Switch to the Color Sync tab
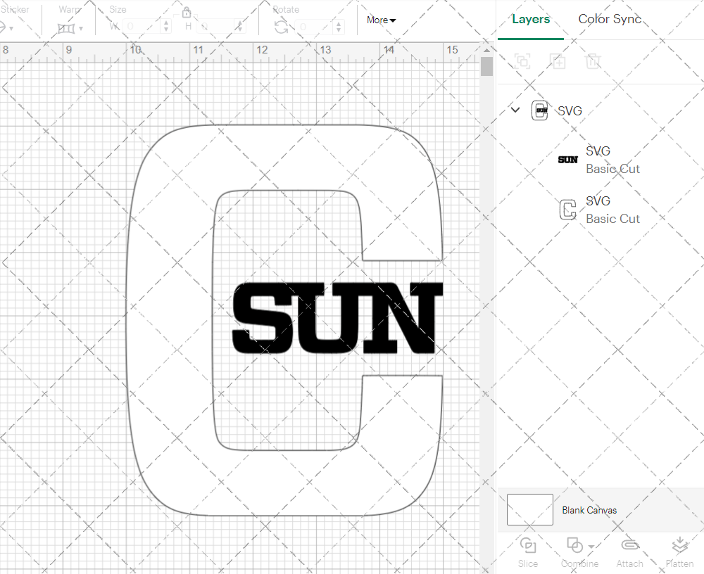Screen dimensions: 704x574 click(x=610, y=19)
